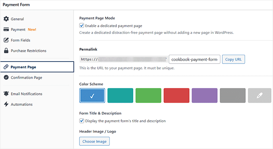Image resolution: width=273 pixels, height=149 pixels.
Task: Click the Choose Image button
Action: coord(94,141)
